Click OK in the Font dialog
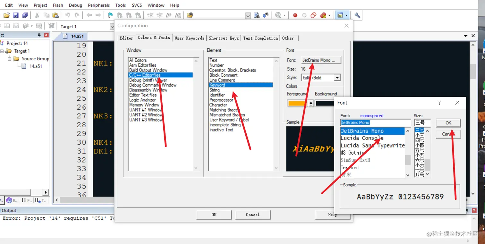 [x=448, y=123]
